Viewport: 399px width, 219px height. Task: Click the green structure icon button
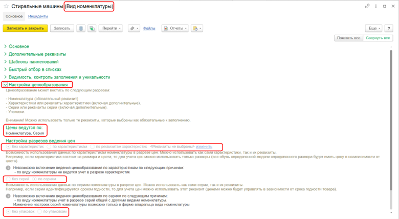click(x=92, y=29)
